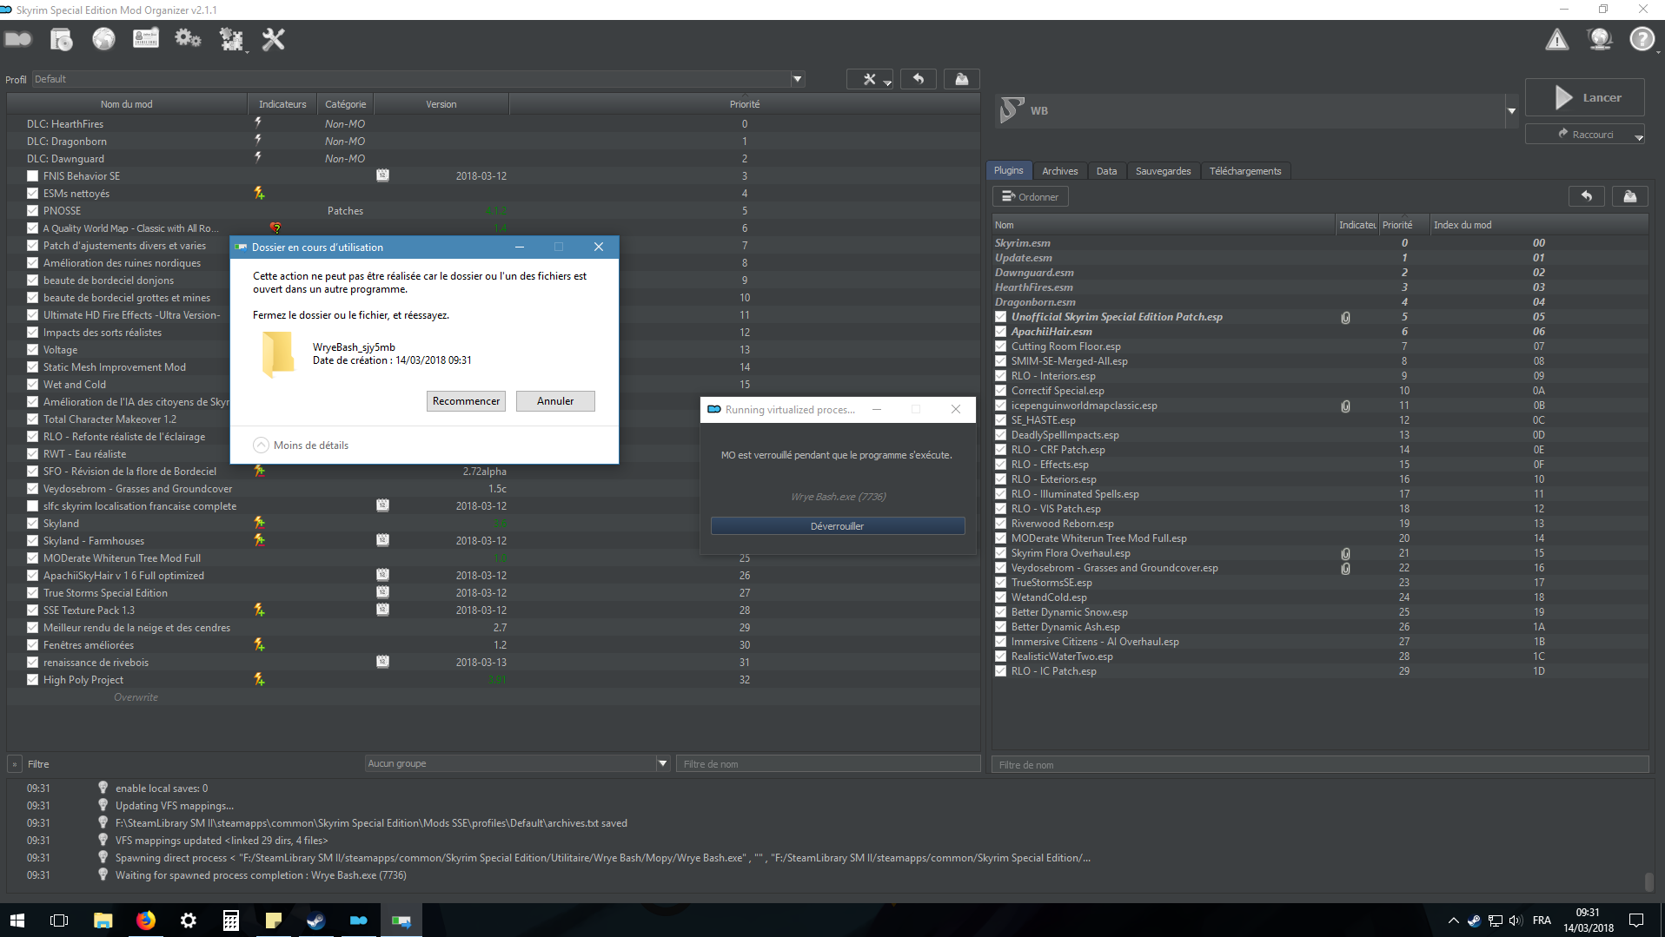Open Settings wrench-and-screwdriver icon
The height and width of the screenshot is (937, 1665).
click(x=274, y=39)
